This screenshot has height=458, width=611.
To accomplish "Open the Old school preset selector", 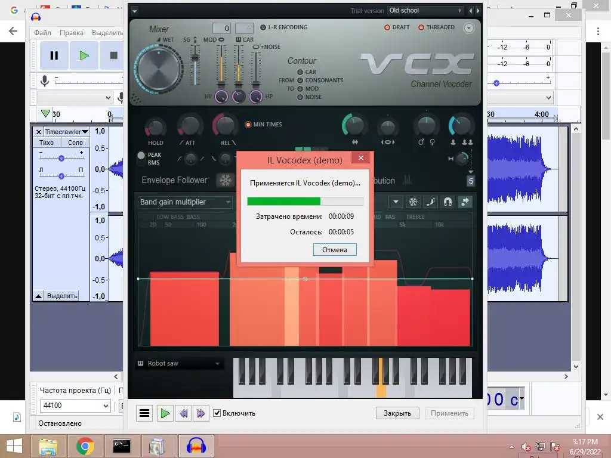I will point(425,11).
